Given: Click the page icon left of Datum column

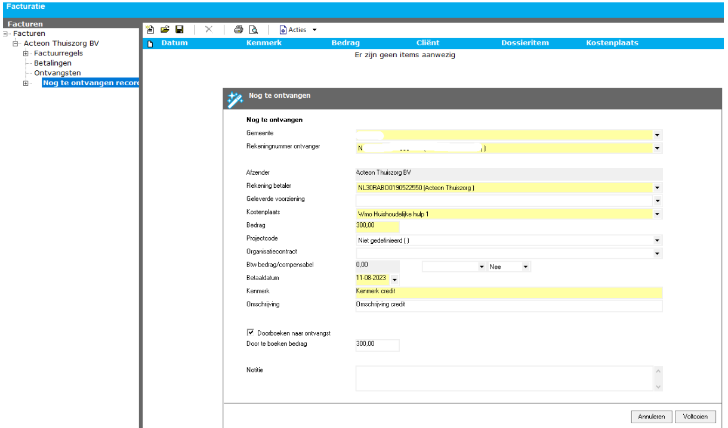Looking at the screenshot, I should coord(150,44).
